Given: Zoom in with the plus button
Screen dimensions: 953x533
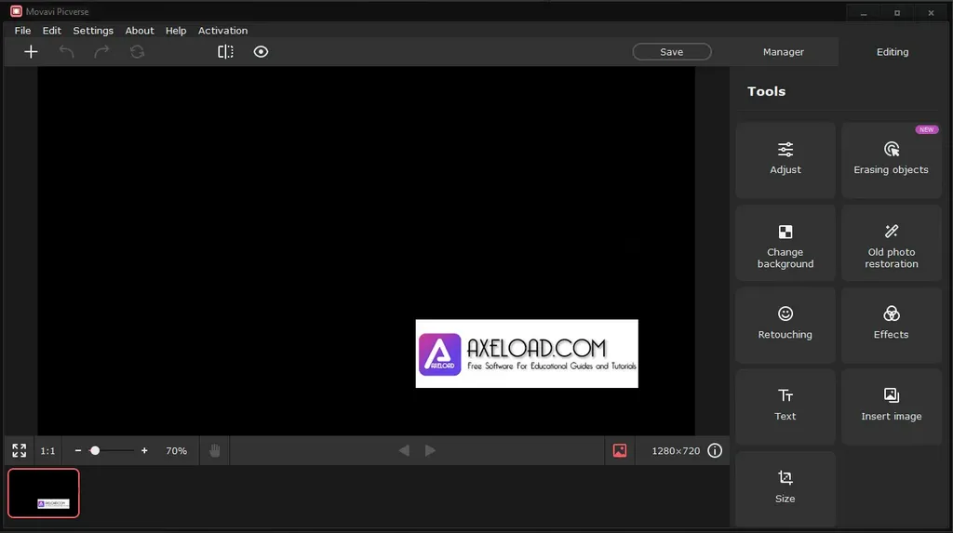Looking at the screenshot, I should pyautogui.click(x=144, y=450).
